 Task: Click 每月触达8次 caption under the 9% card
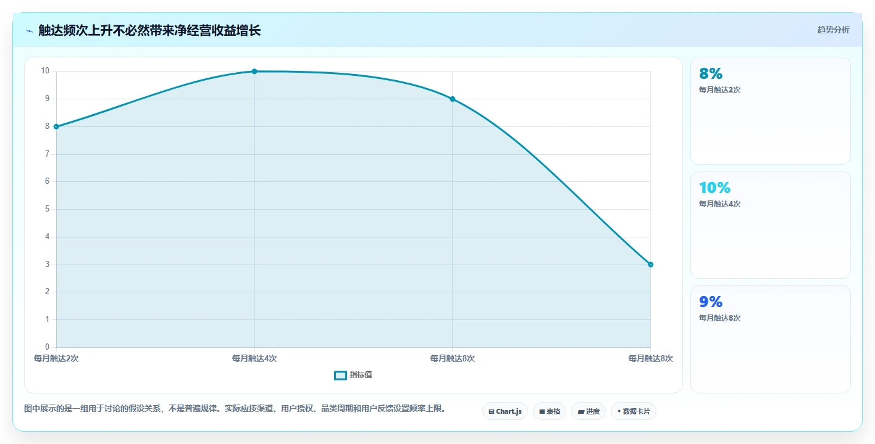pos(719,318)
